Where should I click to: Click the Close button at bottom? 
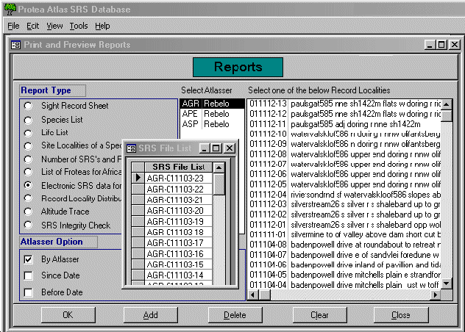pyautogui.click(x=401, y=315)
